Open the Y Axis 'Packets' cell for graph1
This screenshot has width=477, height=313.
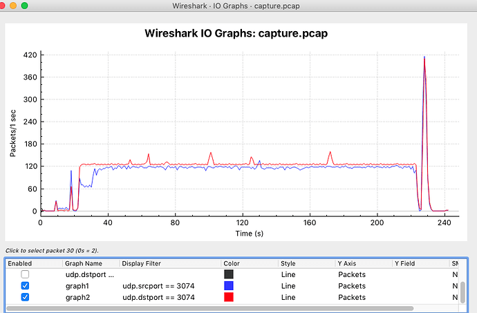(x=352, y=286)
